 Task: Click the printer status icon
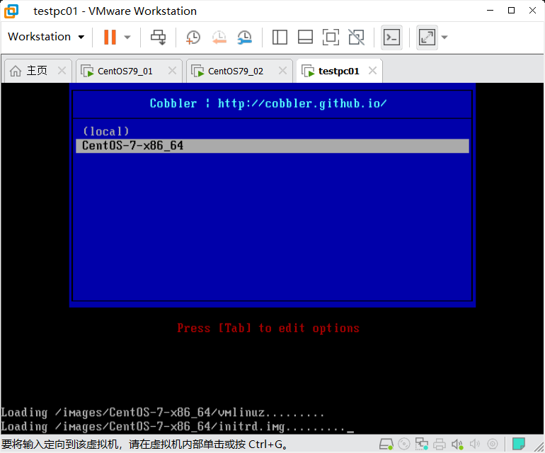pos(440,444)
